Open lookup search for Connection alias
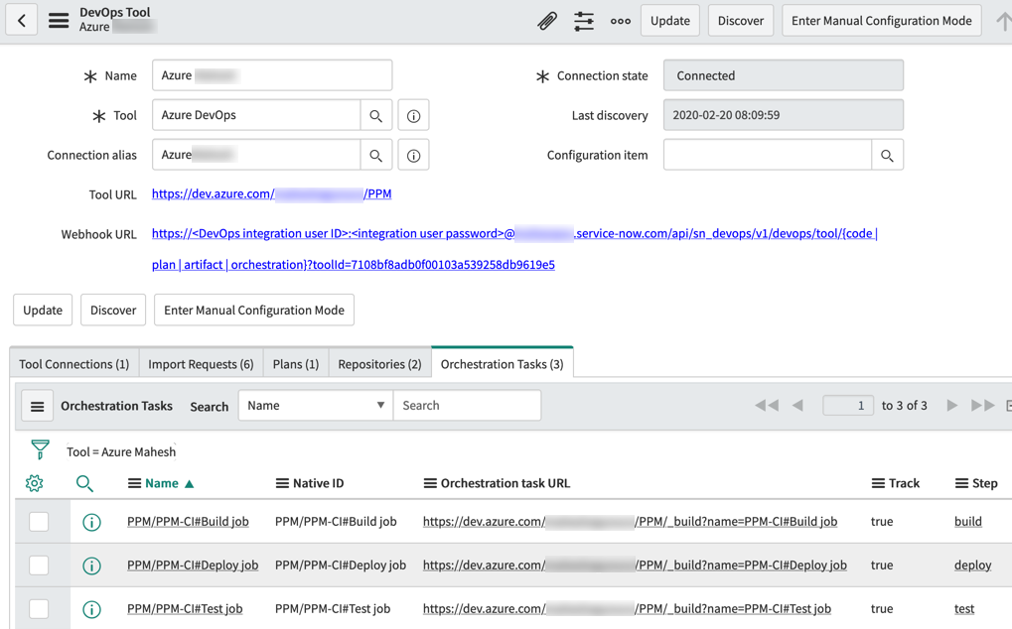The width and height of the screenshot is (1012, 629). click(x=375, y=156)
